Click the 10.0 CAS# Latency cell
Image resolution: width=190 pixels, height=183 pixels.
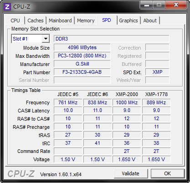click(68, 110)
